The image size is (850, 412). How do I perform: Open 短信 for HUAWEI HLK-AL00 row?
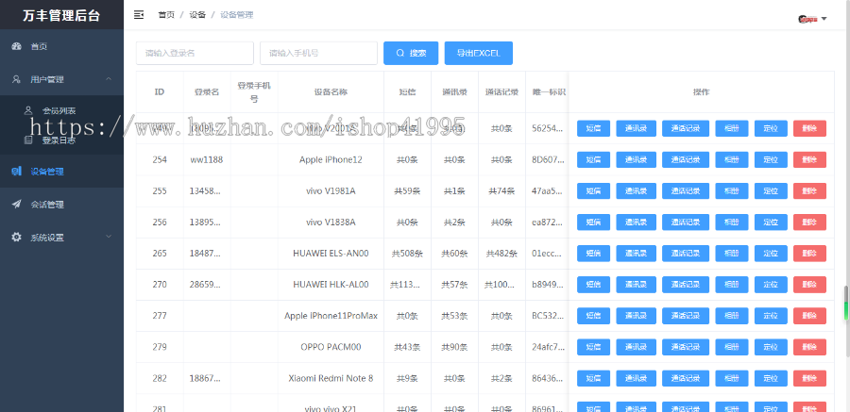[594, 285]
